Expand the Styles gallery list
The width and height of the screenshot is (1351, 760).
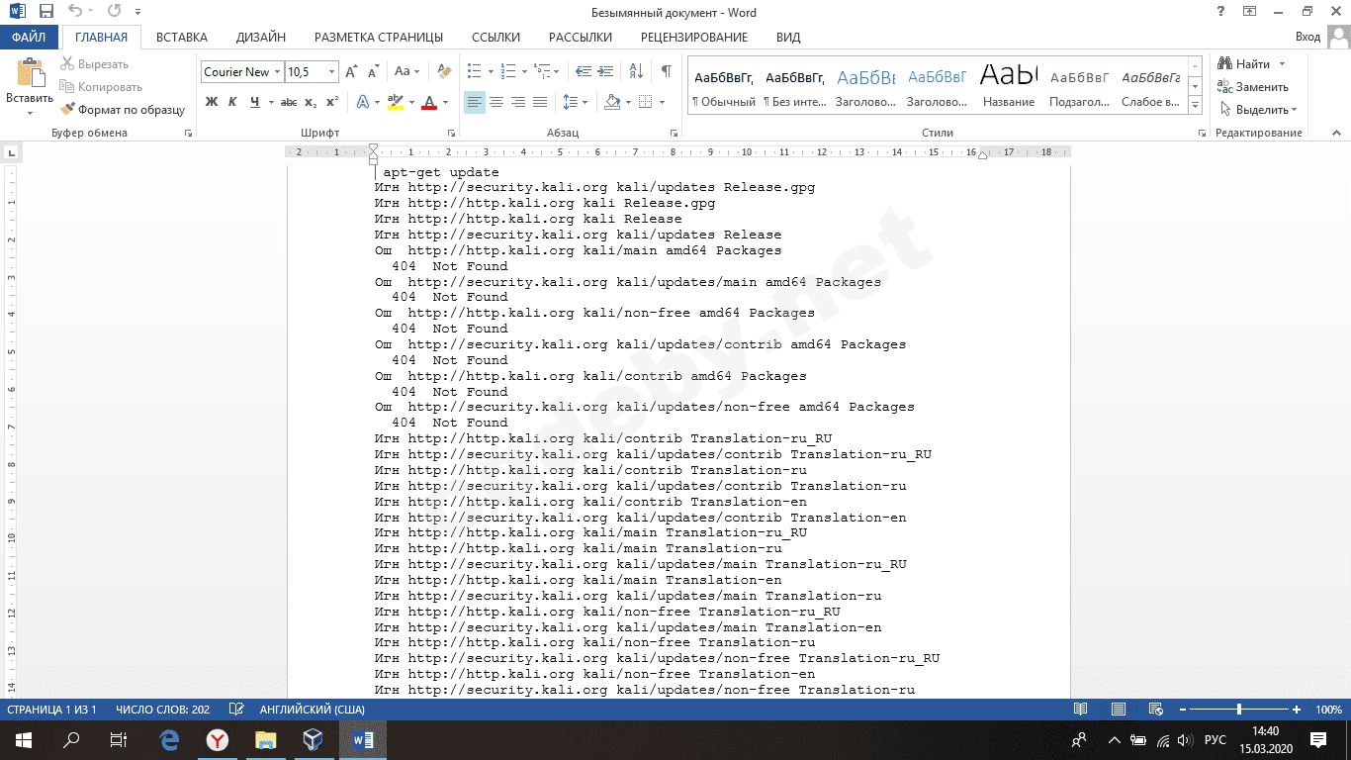point(1195,104)
